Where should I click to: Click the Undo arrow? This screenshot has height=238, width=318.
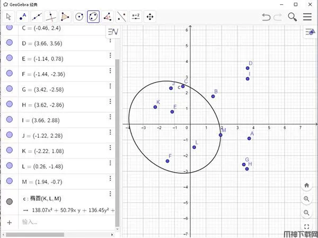266,17
